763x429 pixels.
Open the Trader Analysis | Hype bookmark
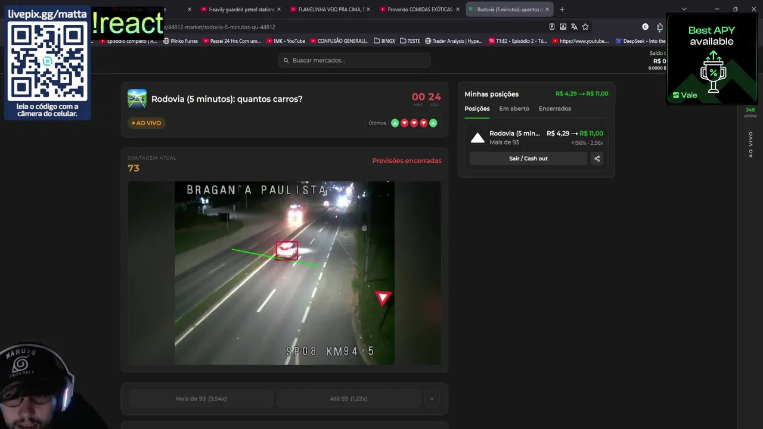pyautogui.click(x=454, y=41)
